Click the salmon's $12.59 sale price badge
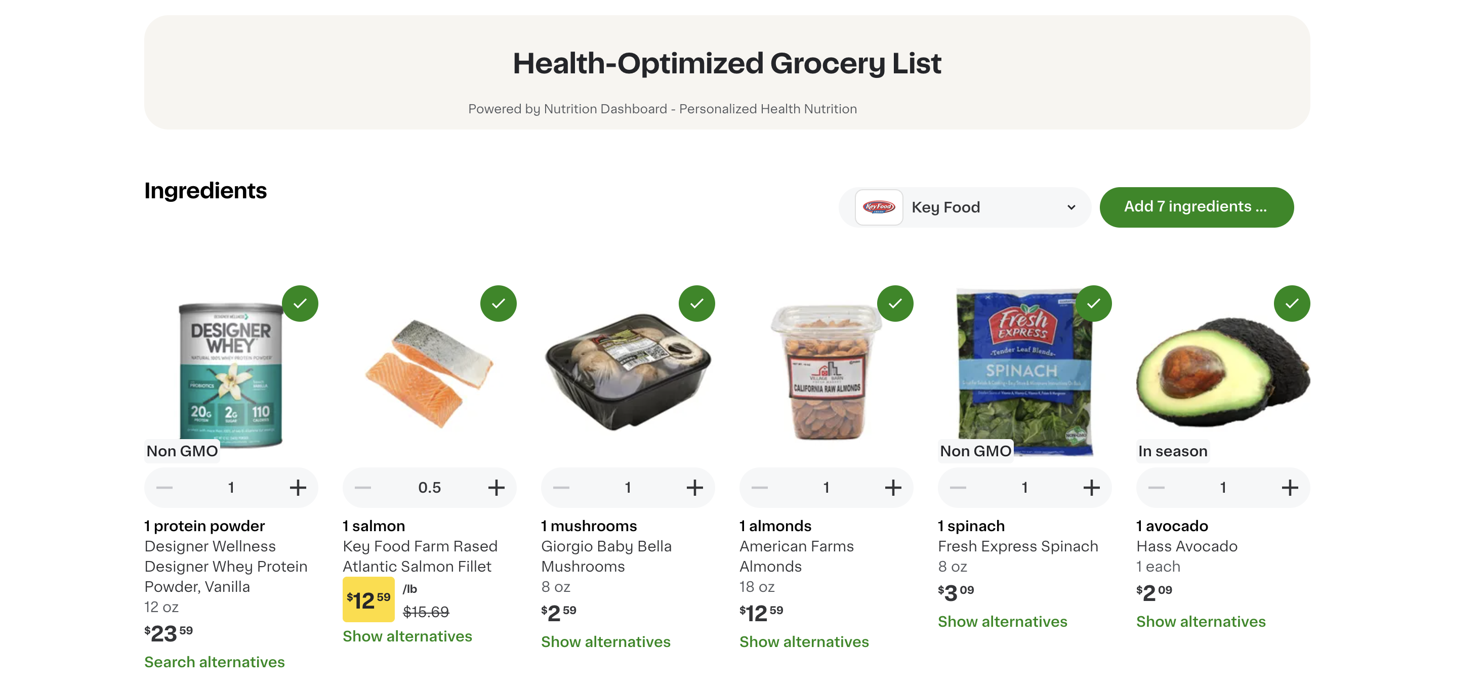 (x=368, y=598)
